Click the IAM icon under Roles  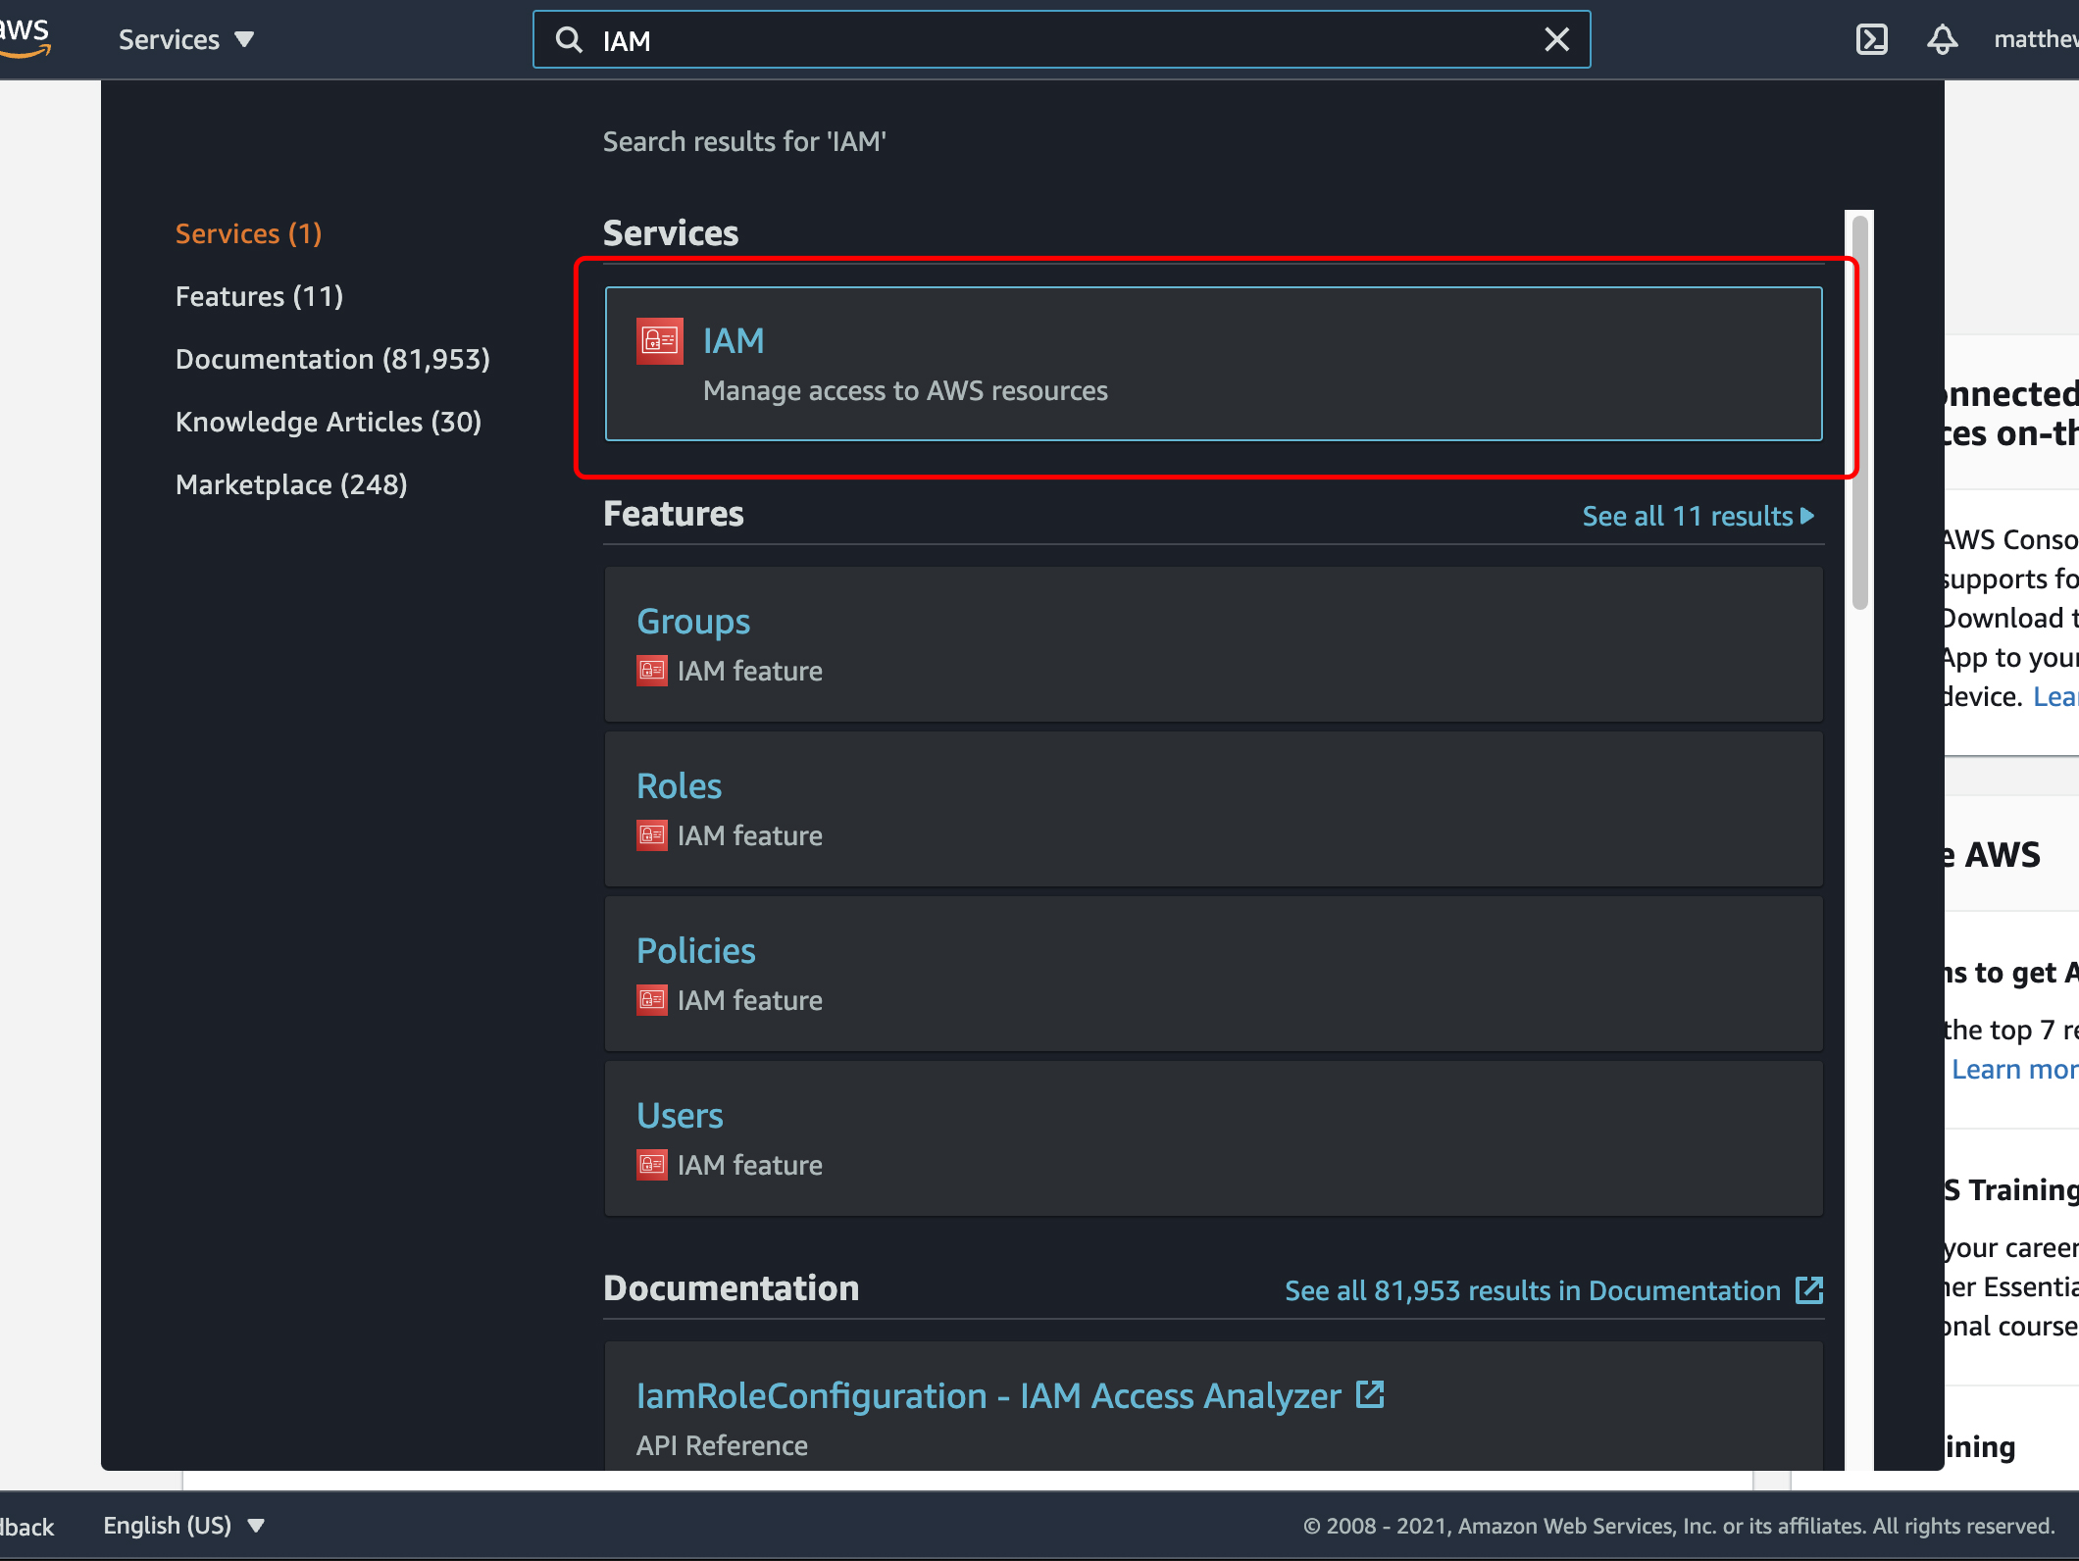pos(652,835)
